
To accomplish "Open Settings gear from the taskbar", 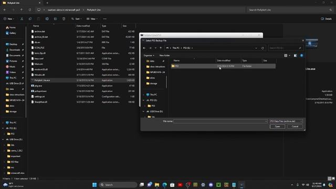I will click(203, 185).
